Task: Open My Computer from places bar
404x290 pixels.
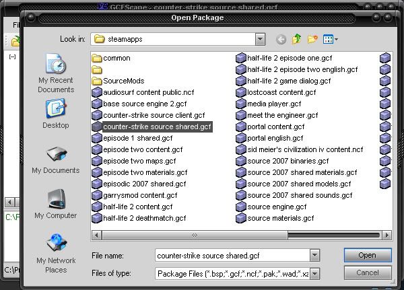Action: click(56, 205)
